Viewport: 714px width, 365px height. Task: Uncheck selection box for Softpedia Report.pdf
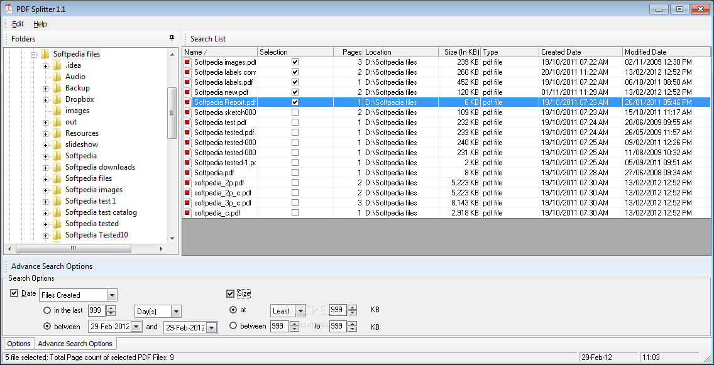[x=295, y=102]
